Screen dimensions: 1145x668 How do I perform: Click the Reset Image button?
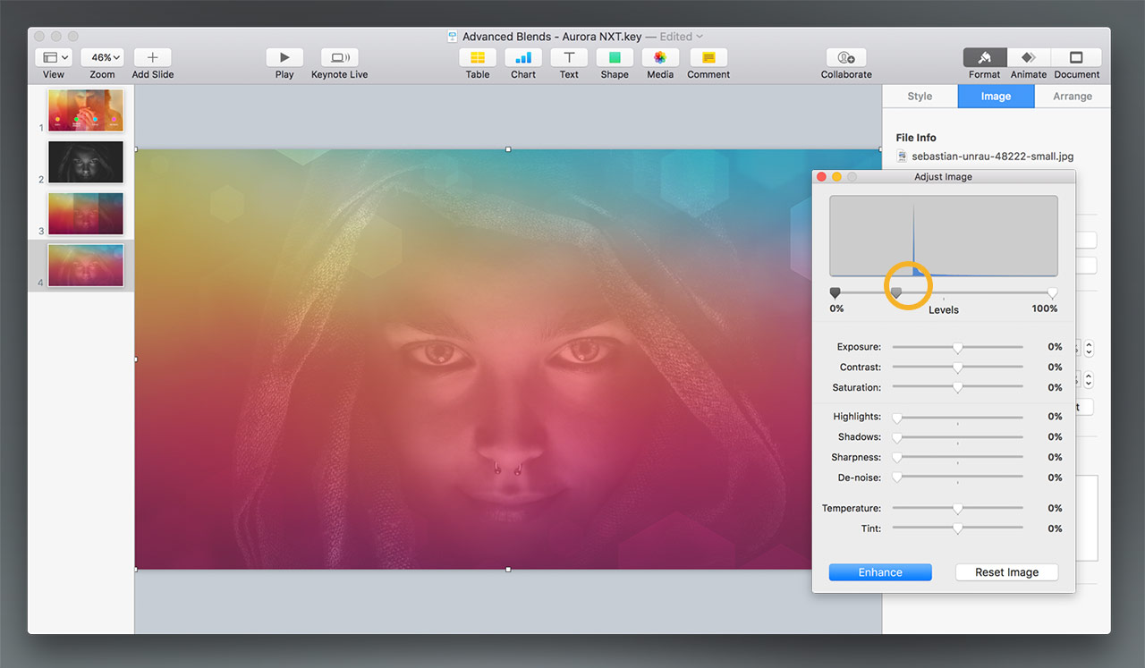(1006, 572)
